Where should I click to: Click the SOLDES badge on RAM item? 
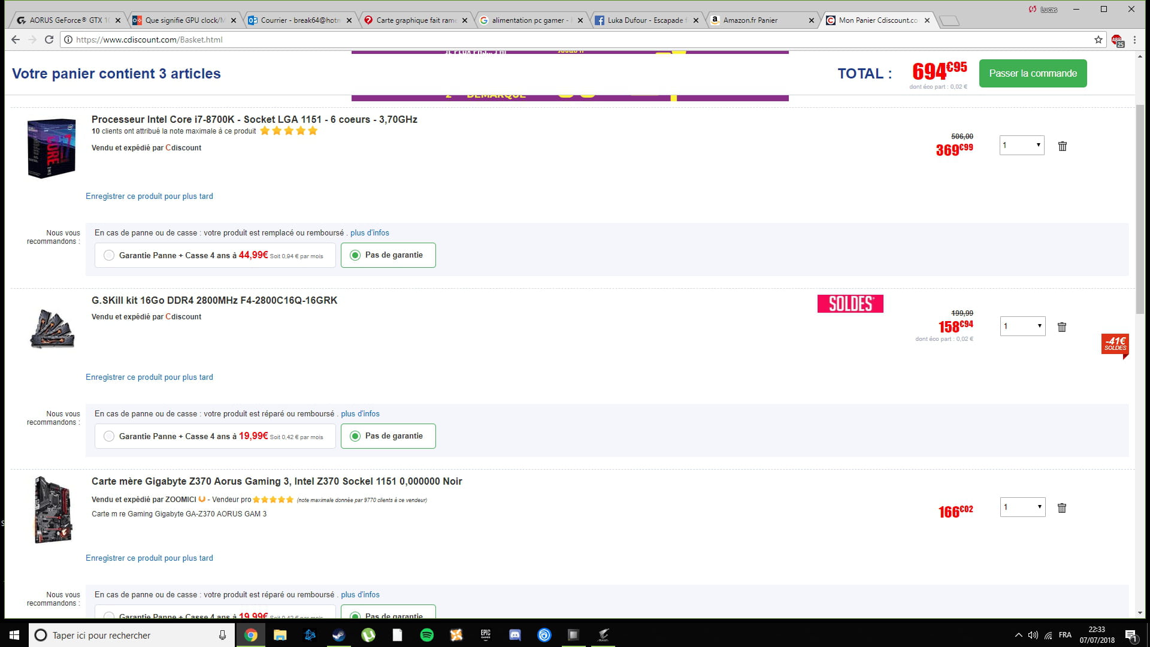tap(850, 304)
